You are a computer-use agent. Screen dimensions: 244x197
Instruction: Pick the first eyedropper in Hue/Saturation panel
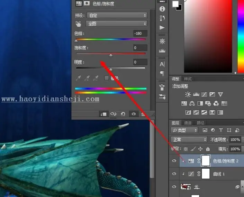click(x=78, y=78)
